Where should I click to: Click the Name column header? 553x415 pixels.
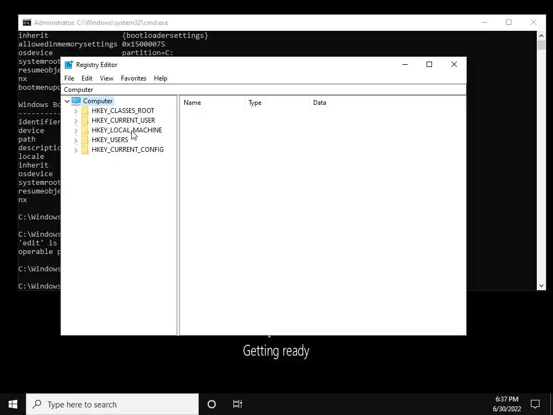(x=212, y=103)
